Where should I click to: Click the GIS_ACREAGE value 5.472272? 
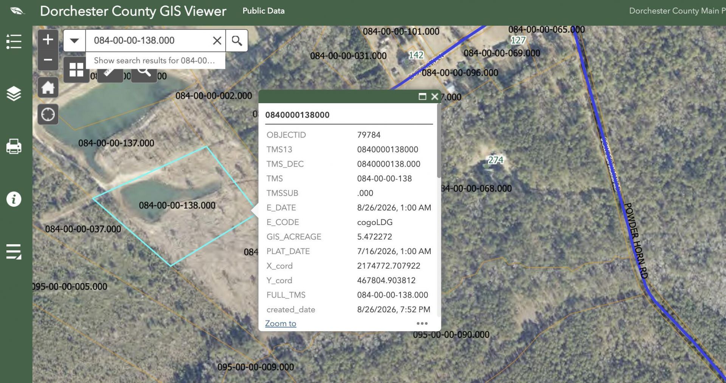coord(374,237)
